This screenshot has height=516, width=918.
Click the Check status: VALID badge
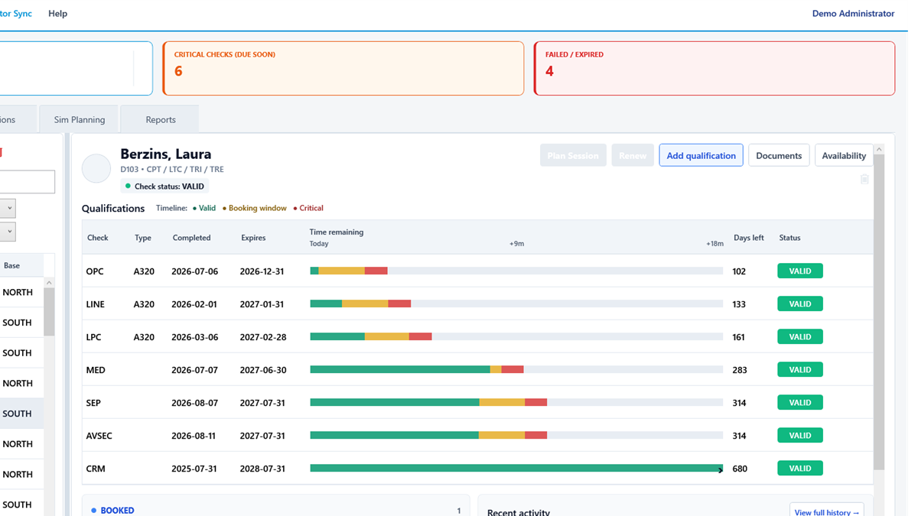tap(164, 187)
